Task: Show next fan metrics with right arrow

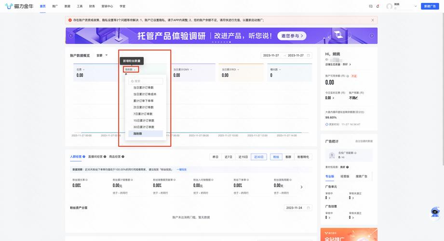Action: (x=302, y=187)
